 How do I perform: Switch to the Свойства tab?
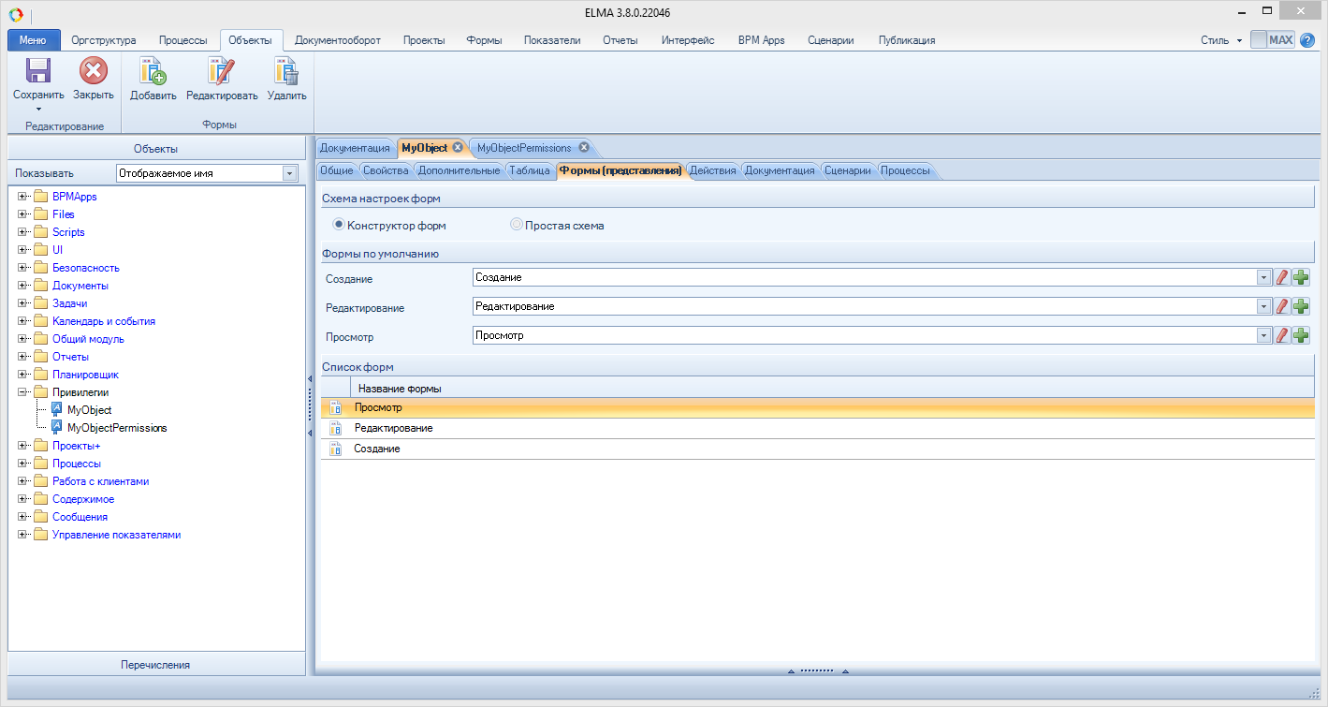[386, 170]
